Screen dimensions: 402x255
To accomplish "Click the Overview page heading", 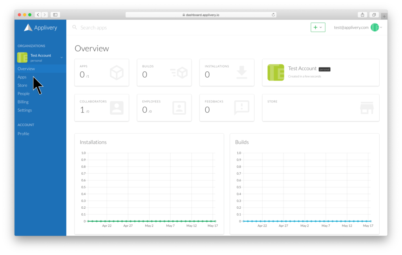I will pyautogui.click(x=92, y=48).
